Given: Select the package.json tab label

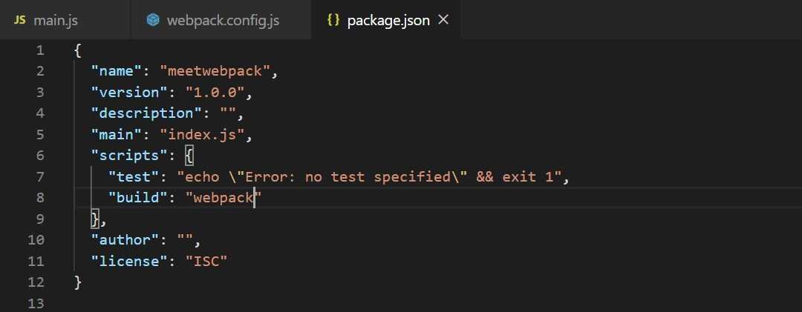Looking at the screenshot, I should point(388,20).
